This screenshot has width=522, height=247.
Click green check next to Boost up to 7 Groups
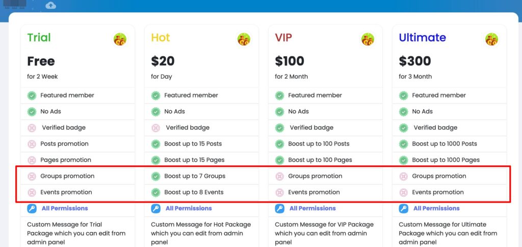pos(155,176)
